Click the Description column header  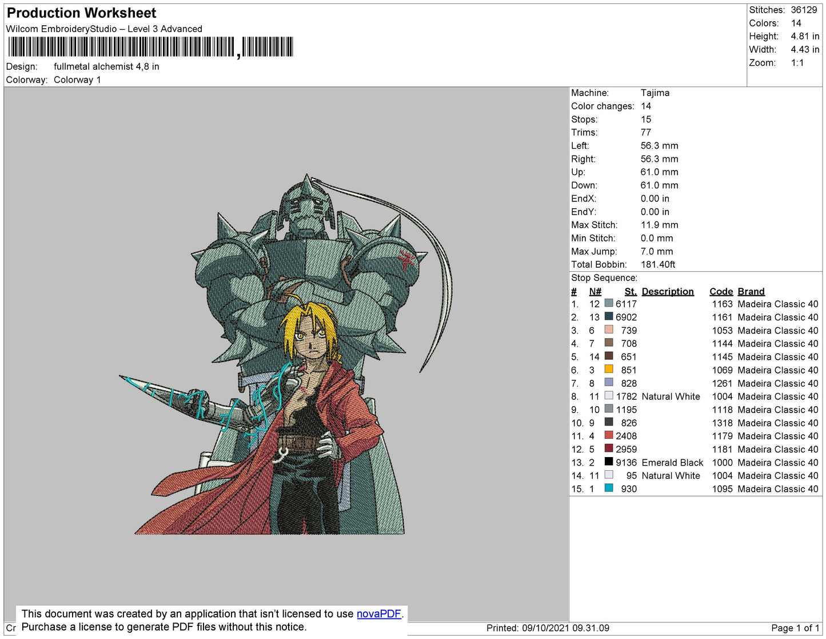coord(667,291)
